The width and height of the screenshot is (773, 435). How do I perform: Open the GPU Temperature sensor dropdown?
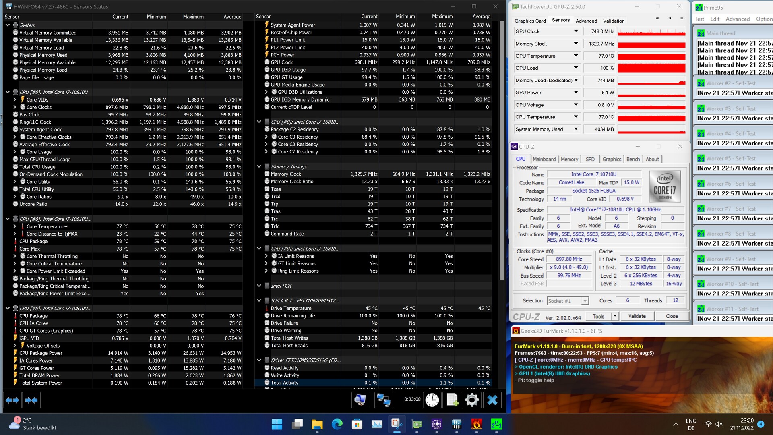click(x=576, y=56)
